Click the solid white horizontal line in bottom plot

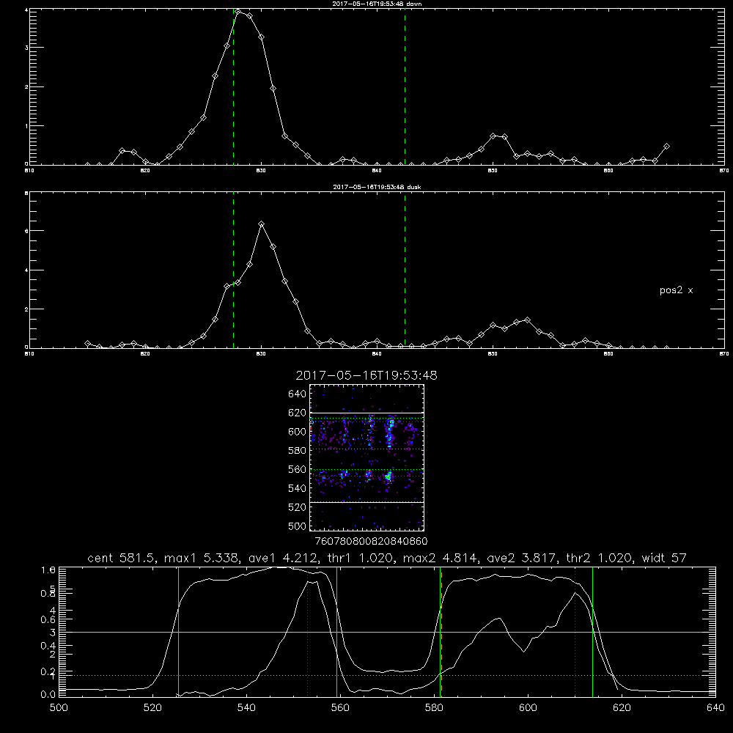tap(387, 632)
